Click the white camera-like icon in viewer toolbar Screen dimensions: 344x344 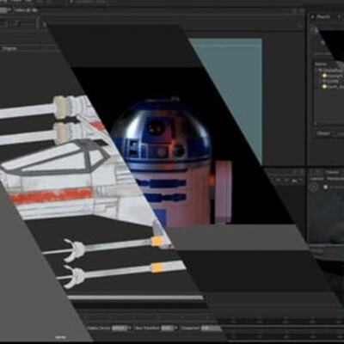coord(295,181)
